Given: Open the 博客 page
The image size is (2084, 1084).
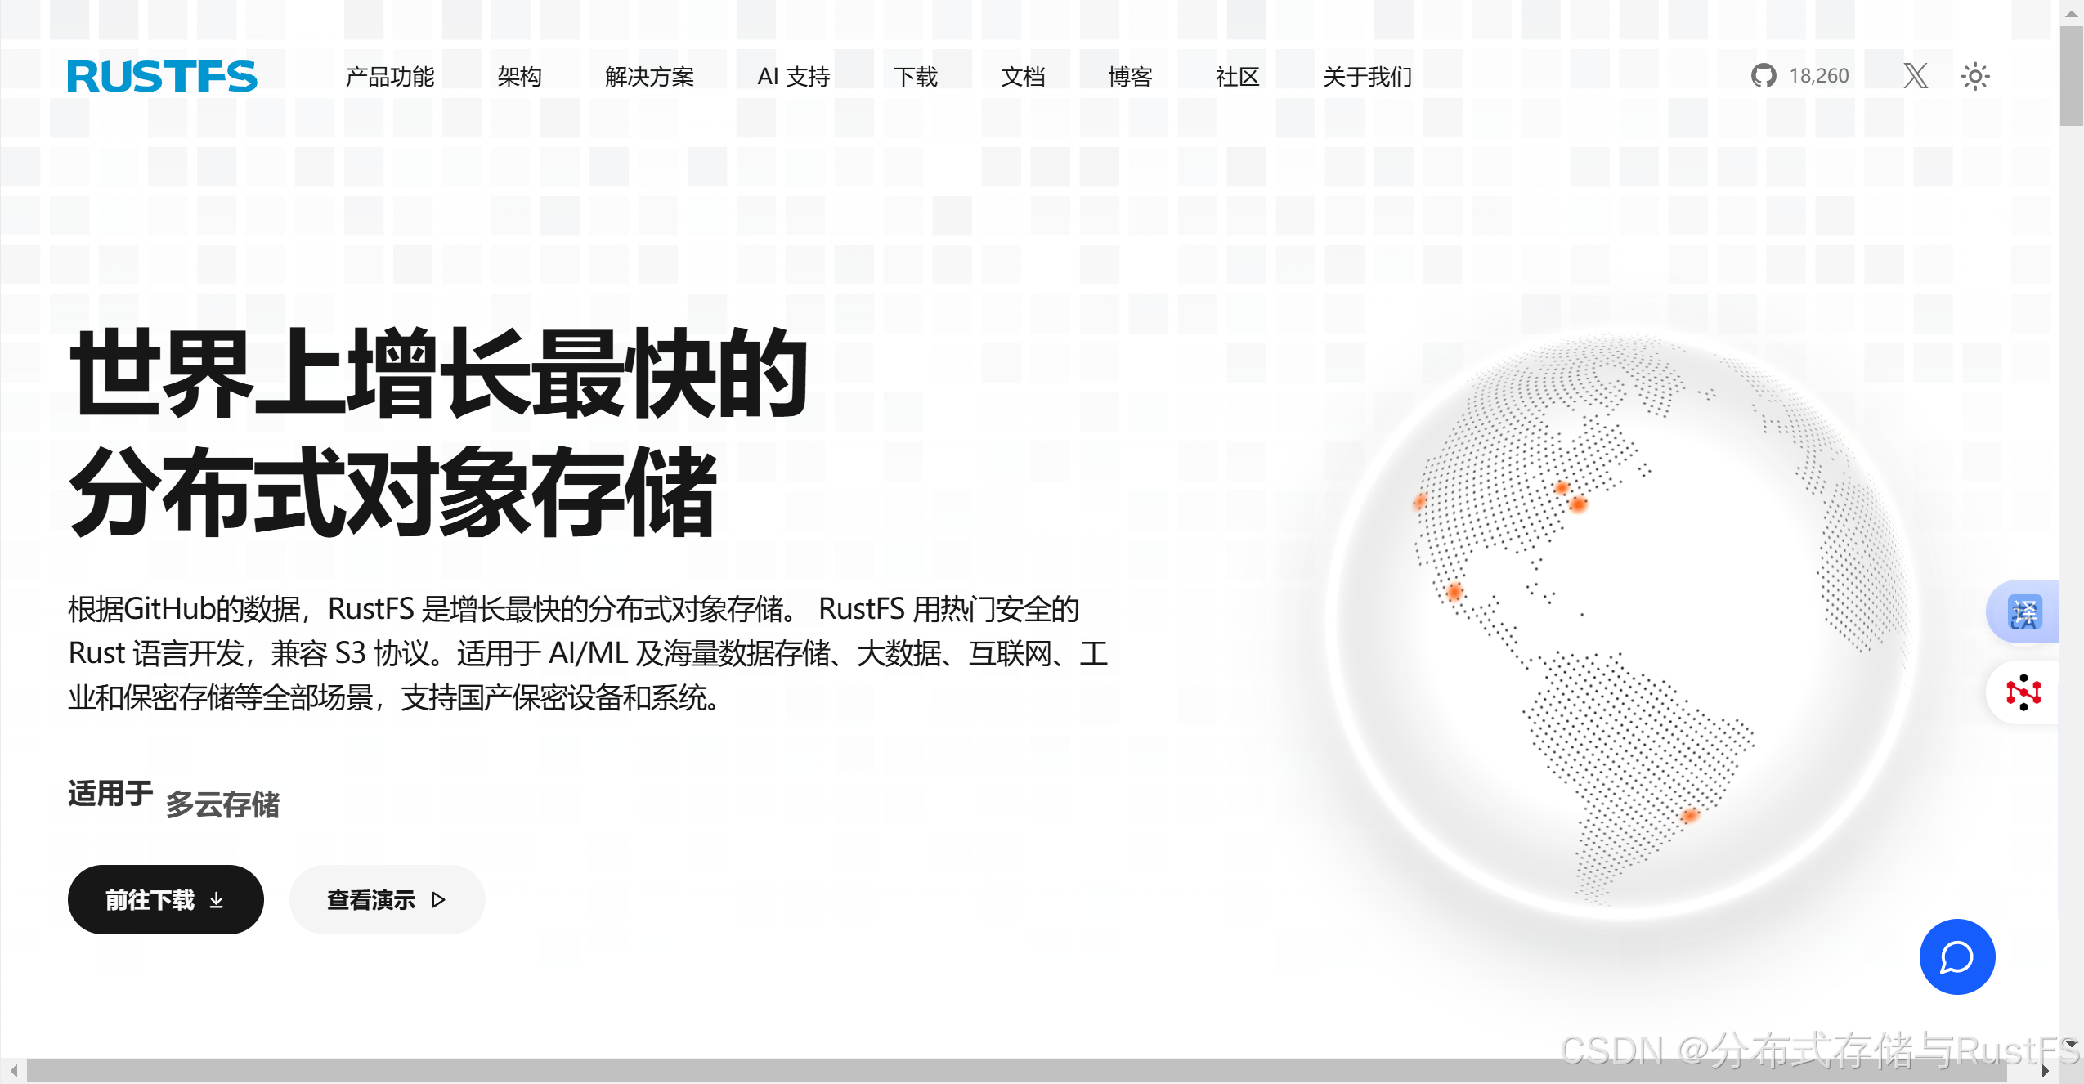Looking at the screenshot, I should (1130, 77).
